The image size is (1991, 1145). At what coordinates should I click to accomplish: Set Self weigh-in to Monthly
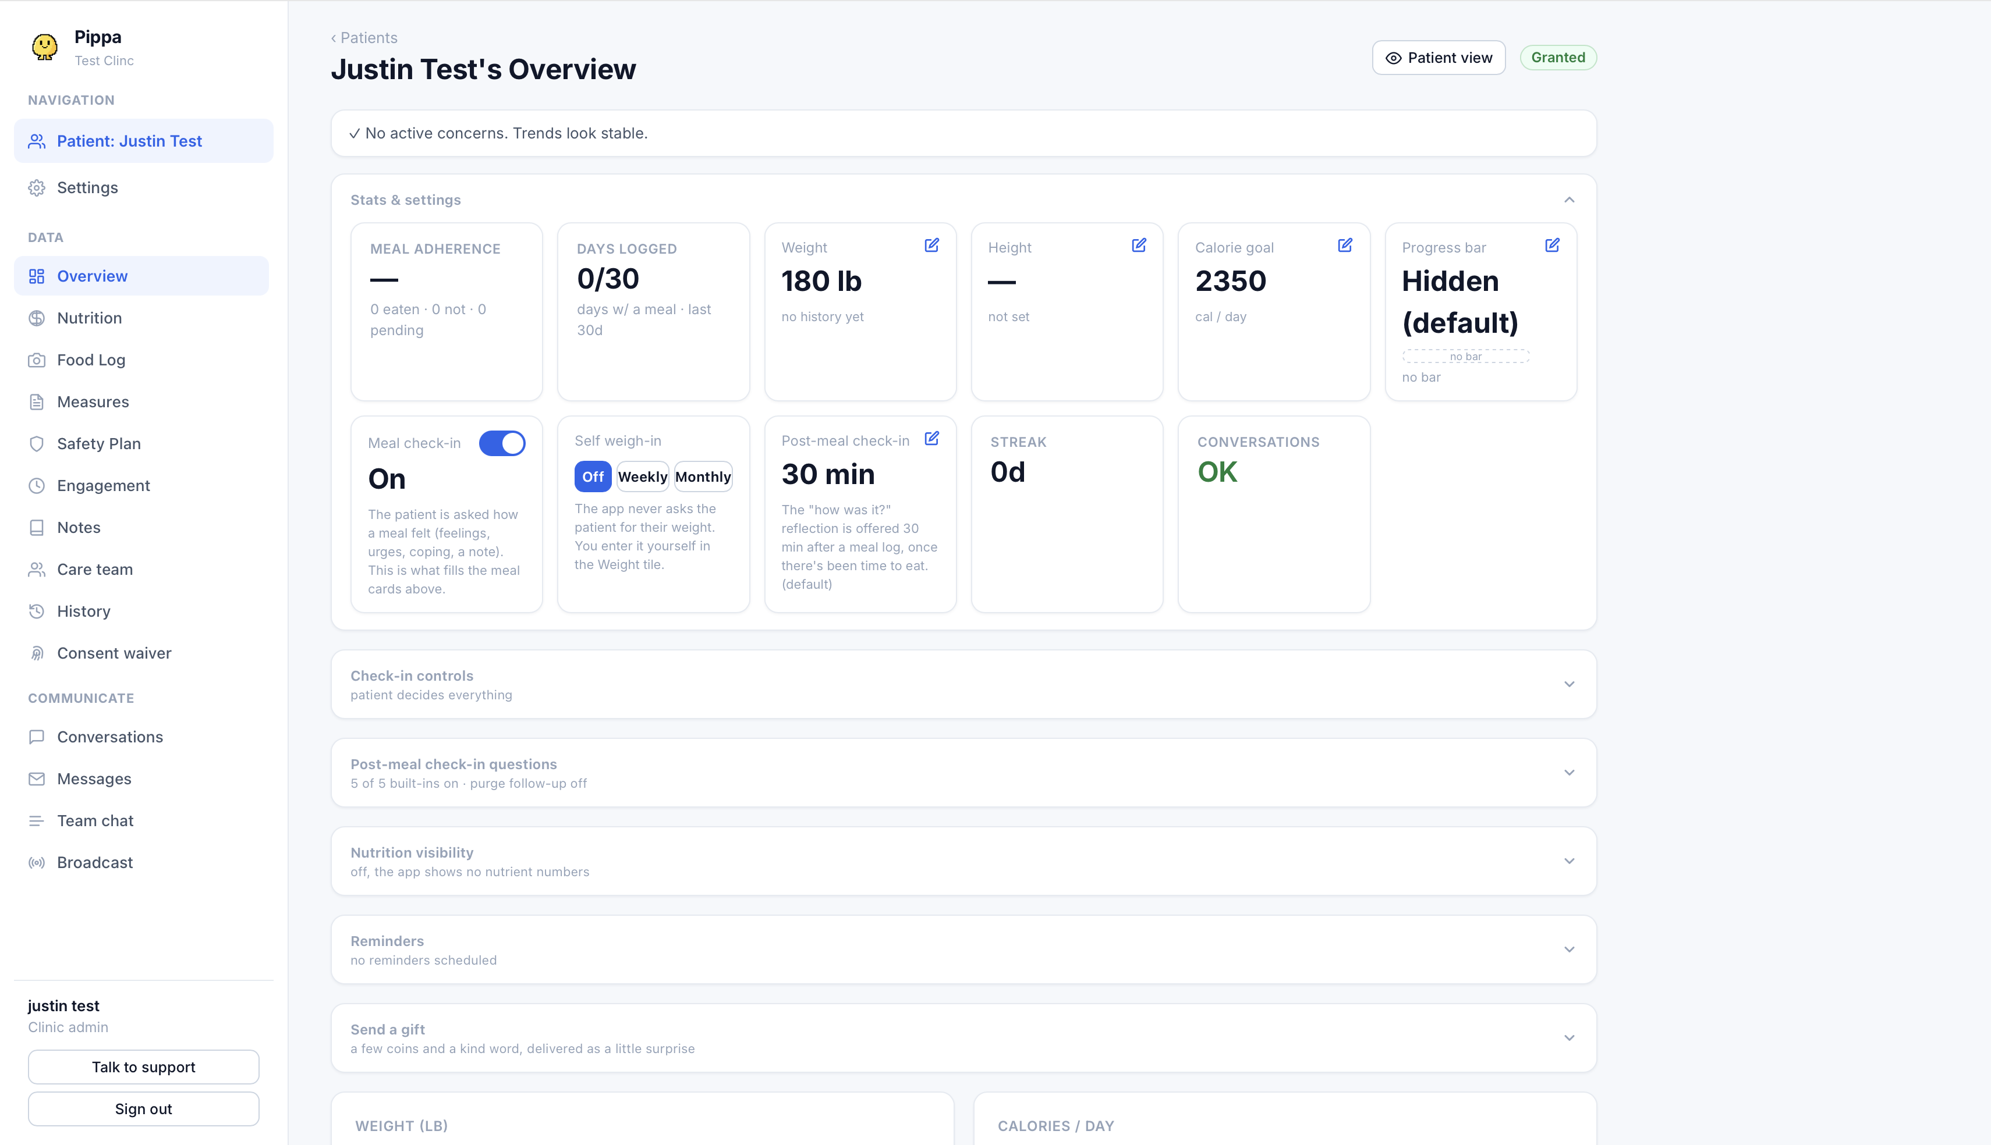pos(703,477)
